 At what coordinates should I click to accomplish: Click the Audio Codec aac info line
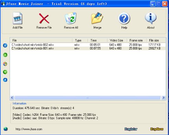(x=55, y=118)
